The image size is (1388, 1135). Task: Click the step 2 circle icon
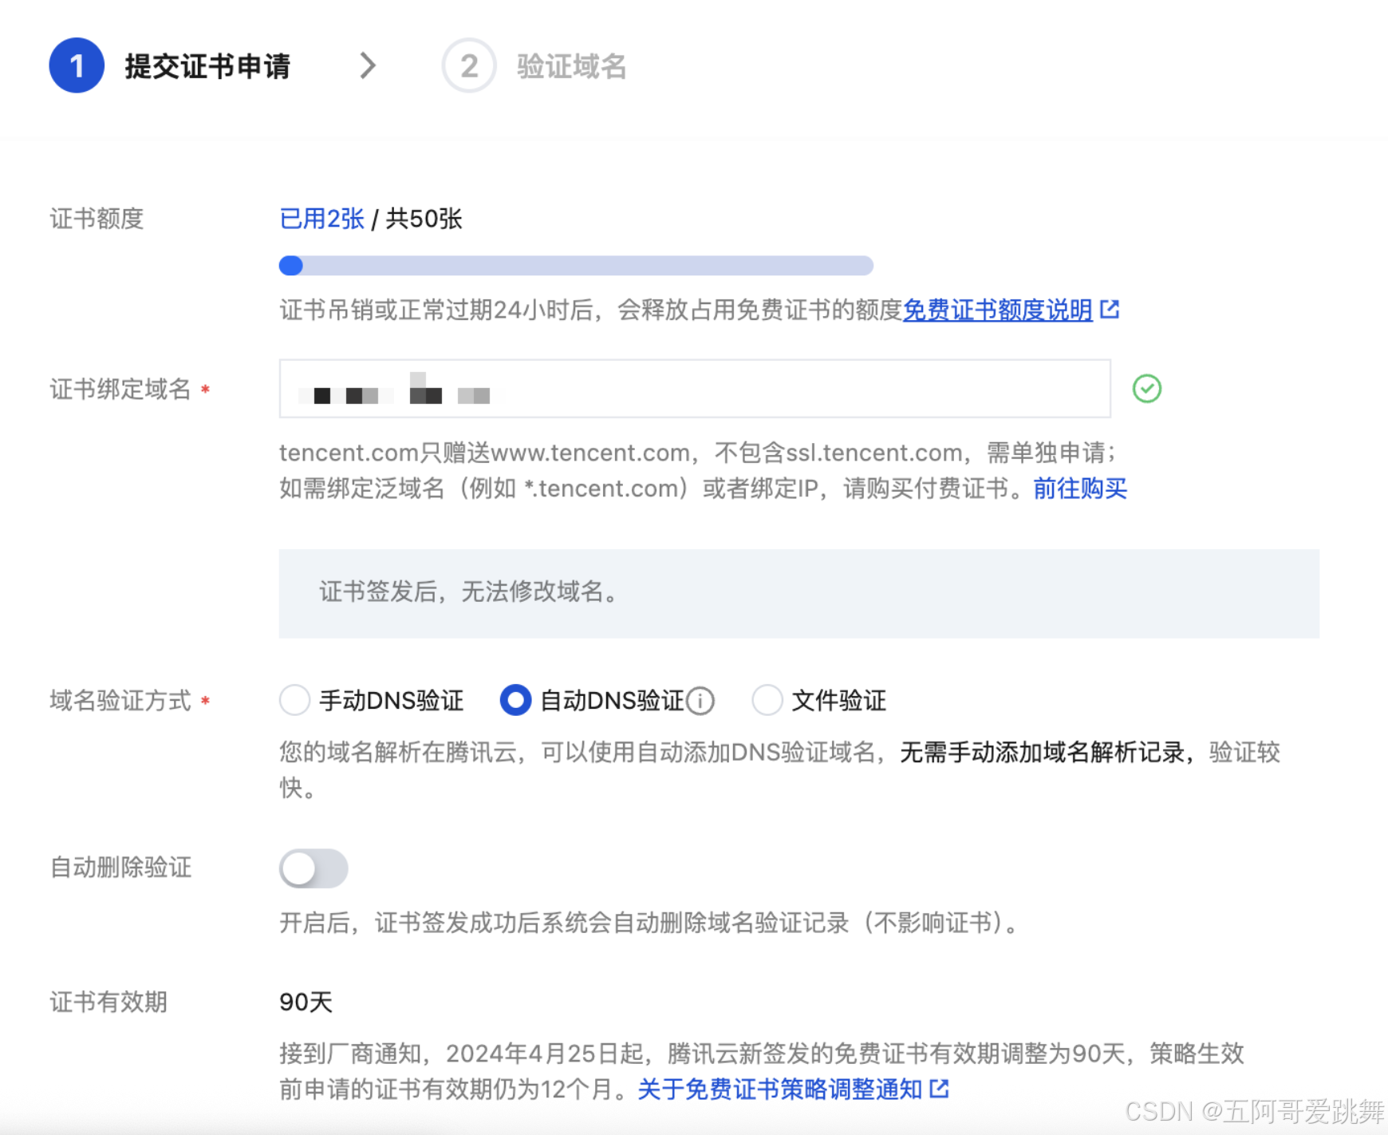(469, 65)
